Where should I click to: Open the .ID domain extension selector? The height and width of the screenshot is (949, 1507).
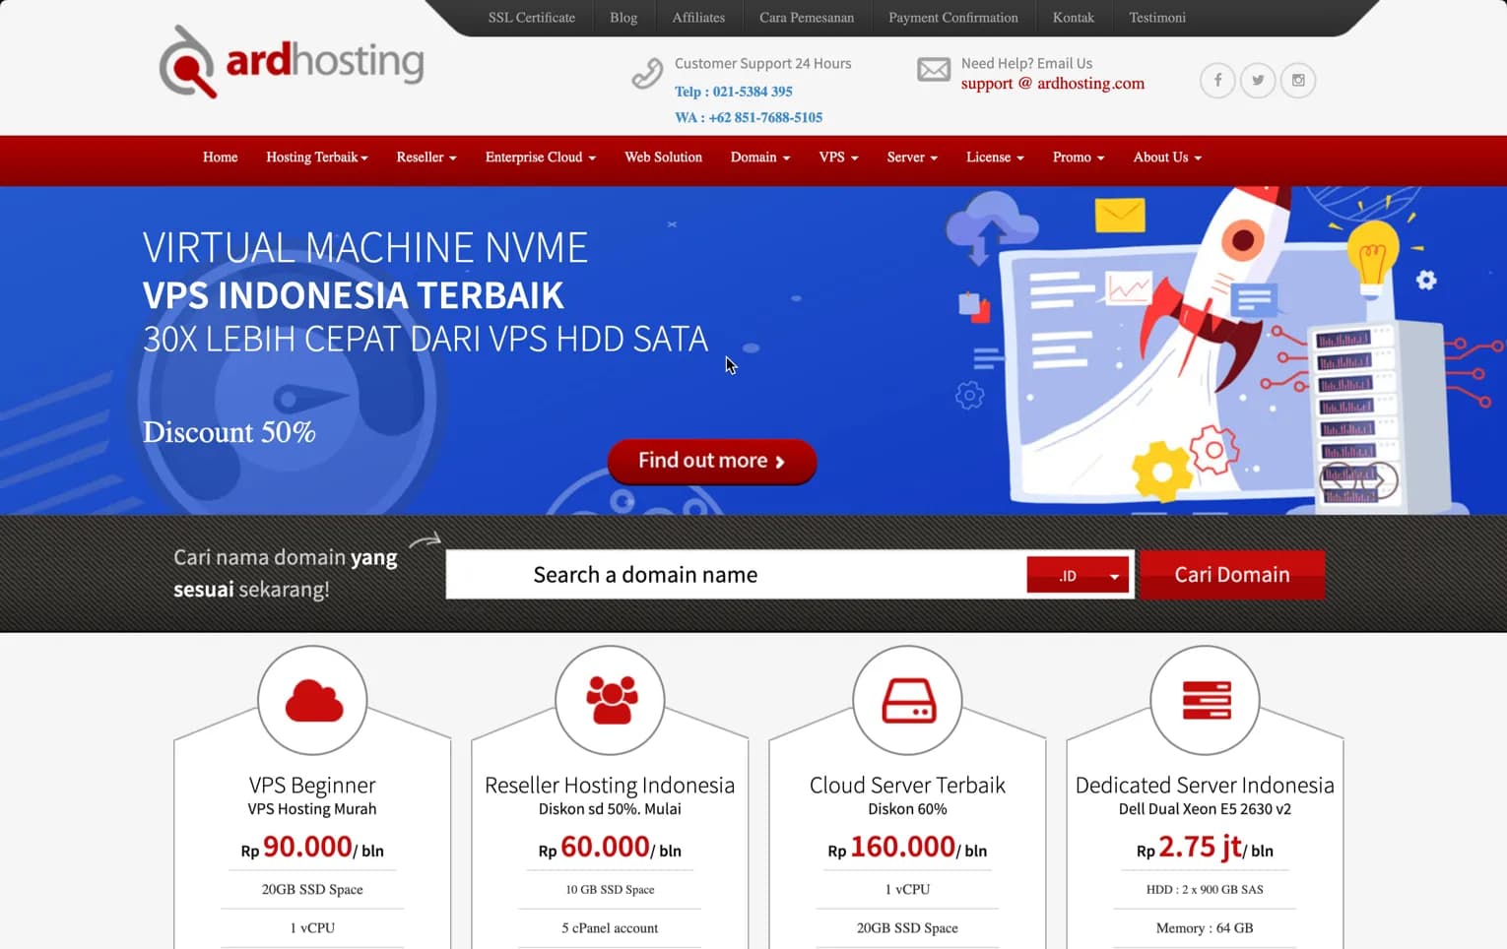coord(1077,574)
